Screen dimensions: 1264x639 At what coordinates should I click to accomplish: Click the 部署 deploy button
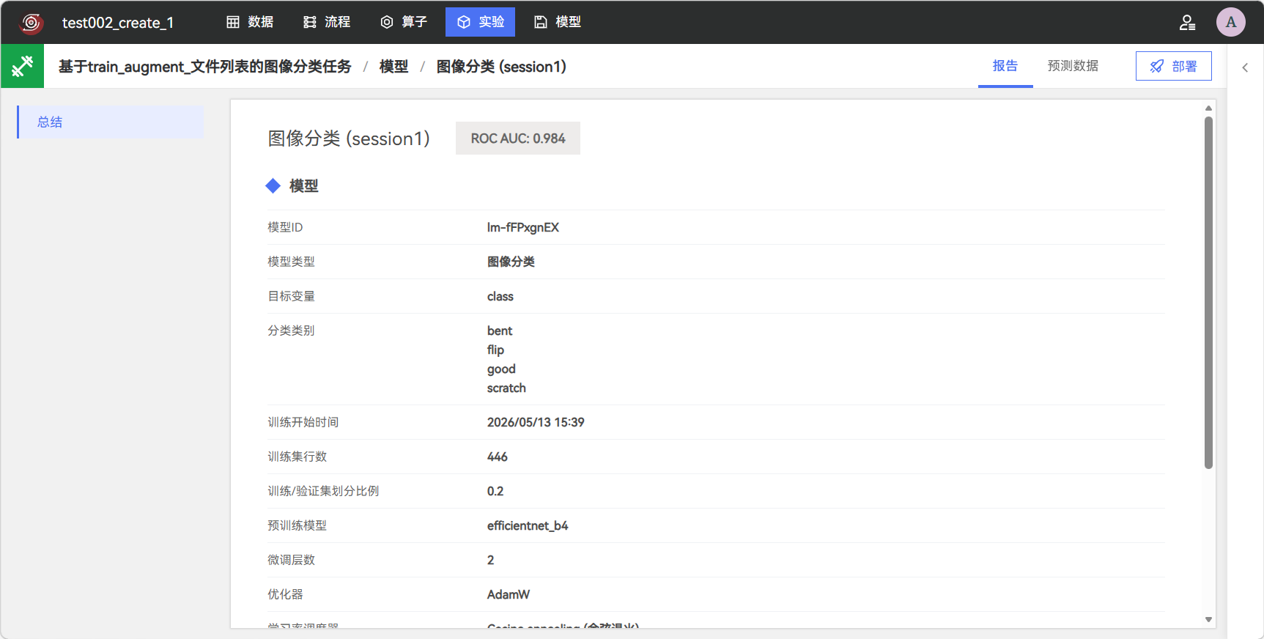click(x=1174, y=66)
